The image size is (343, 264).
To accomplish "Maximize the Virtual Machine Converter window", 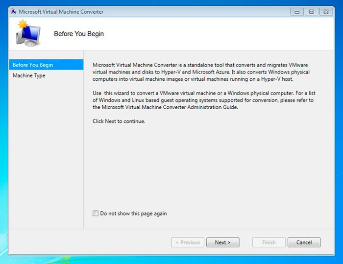I will tap(312, 12).
